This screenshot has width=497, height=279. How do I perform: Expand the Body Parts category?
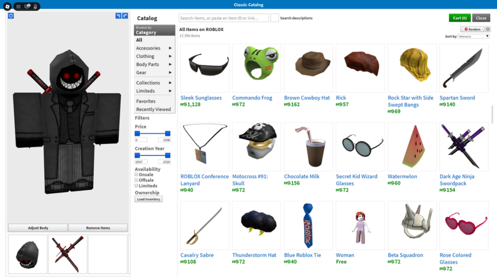tap(154, 65)
